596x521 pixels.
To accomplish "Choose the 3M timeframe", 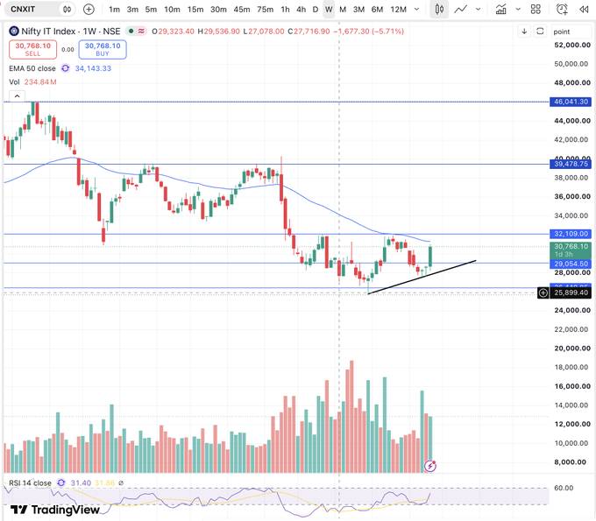I will [x=358, y=9].
